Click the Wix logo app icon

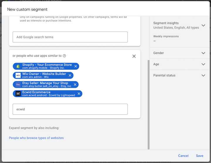[x=18, y=75]
